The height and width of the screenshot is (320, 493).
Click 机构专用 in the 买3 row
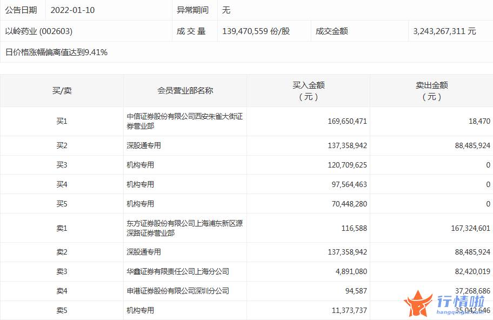pos(140,165)
